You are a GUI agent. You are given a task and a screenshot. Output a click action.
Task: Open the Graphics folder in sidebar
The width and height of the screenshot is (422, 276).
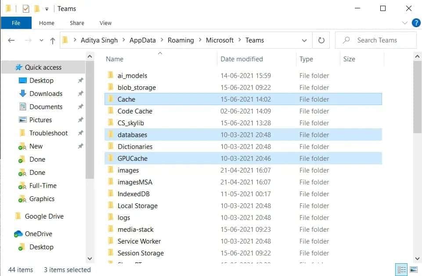(x=42, y=199)
